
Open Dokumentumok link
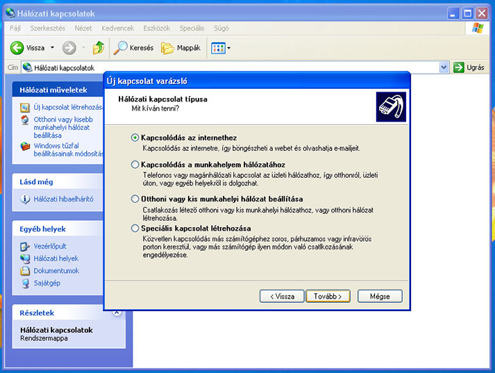[x=56, y=271]
